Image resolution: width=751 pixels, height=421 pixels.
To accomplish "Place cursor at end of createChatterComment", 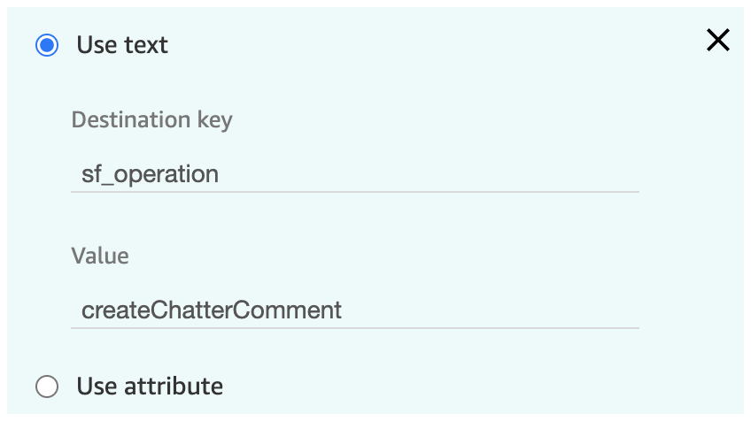I will [343, 310].
